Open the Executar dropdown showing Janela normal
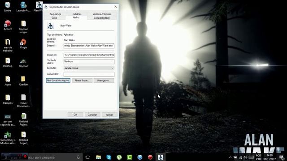The height and width of the screenshot is (161, 287). (89, 68)
